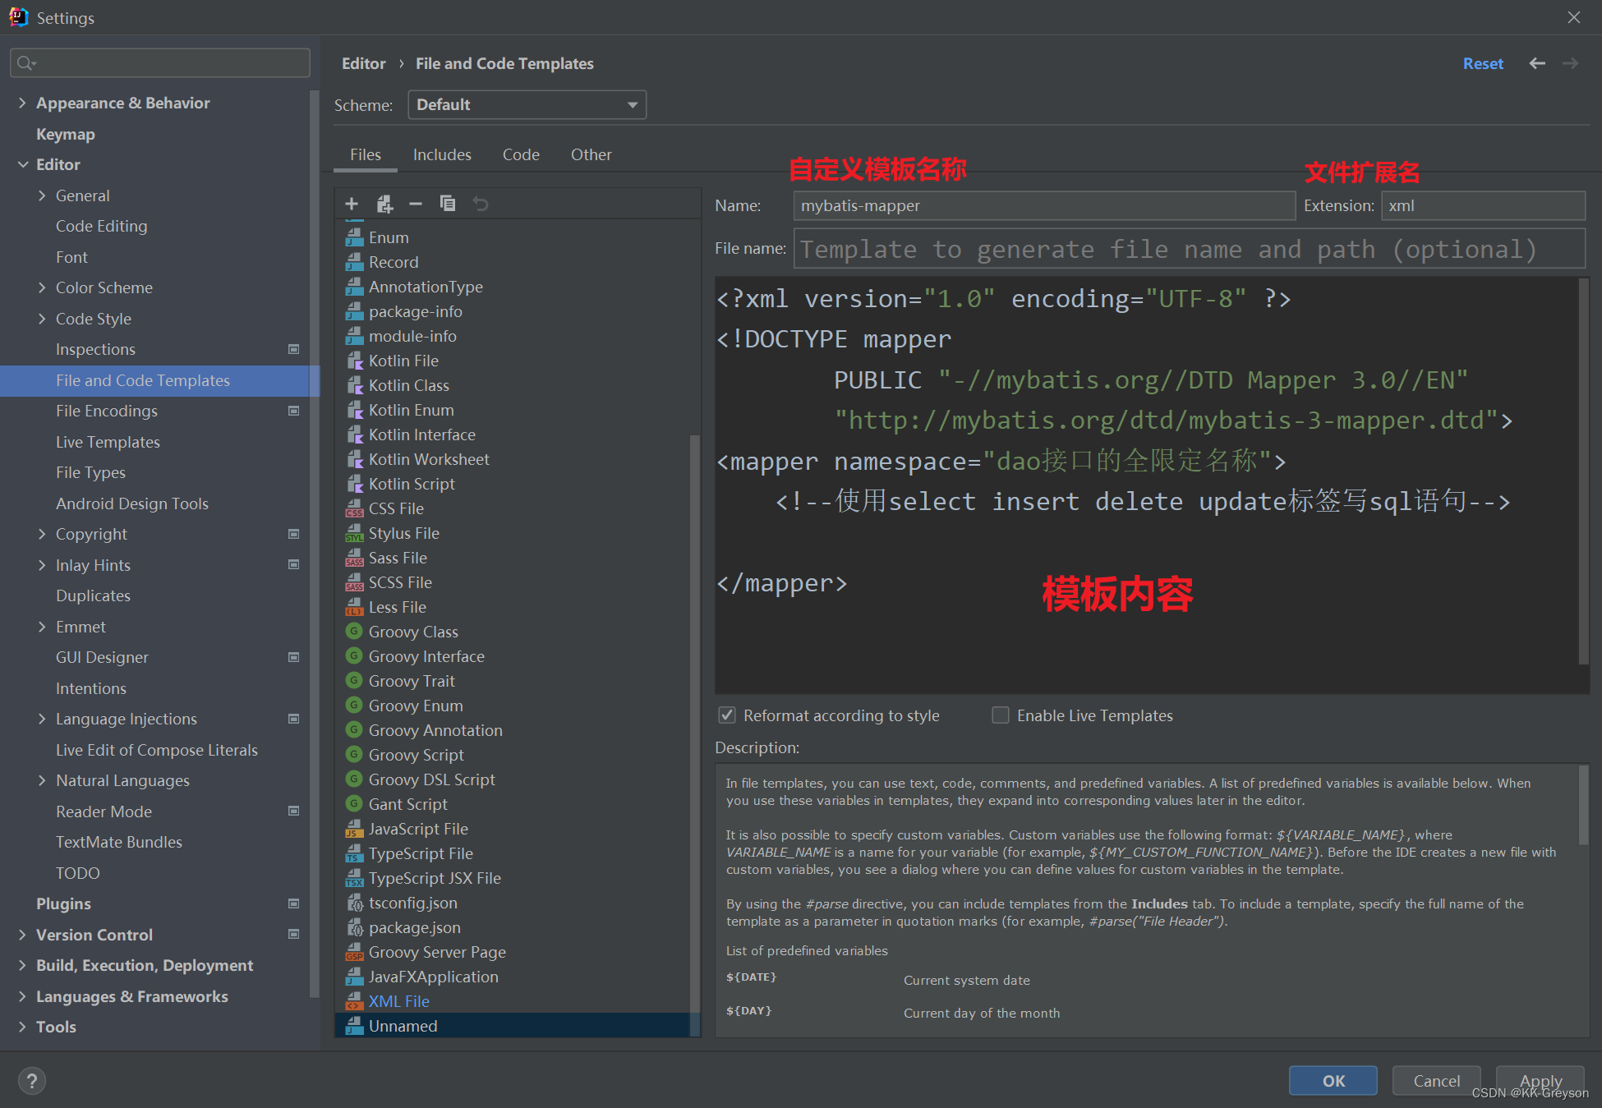This screenshot has height=1108, width=1602.
Task: Enable Live Templates checkbox
Action: pos(1001,715)
